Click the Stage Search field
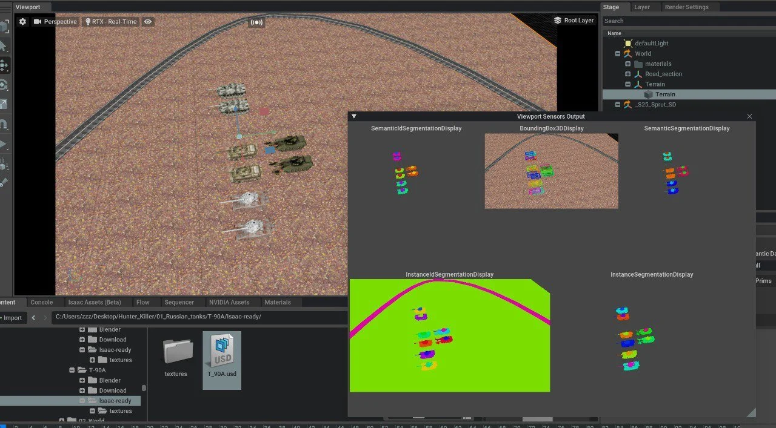The image size is (776, 428). 689,21
